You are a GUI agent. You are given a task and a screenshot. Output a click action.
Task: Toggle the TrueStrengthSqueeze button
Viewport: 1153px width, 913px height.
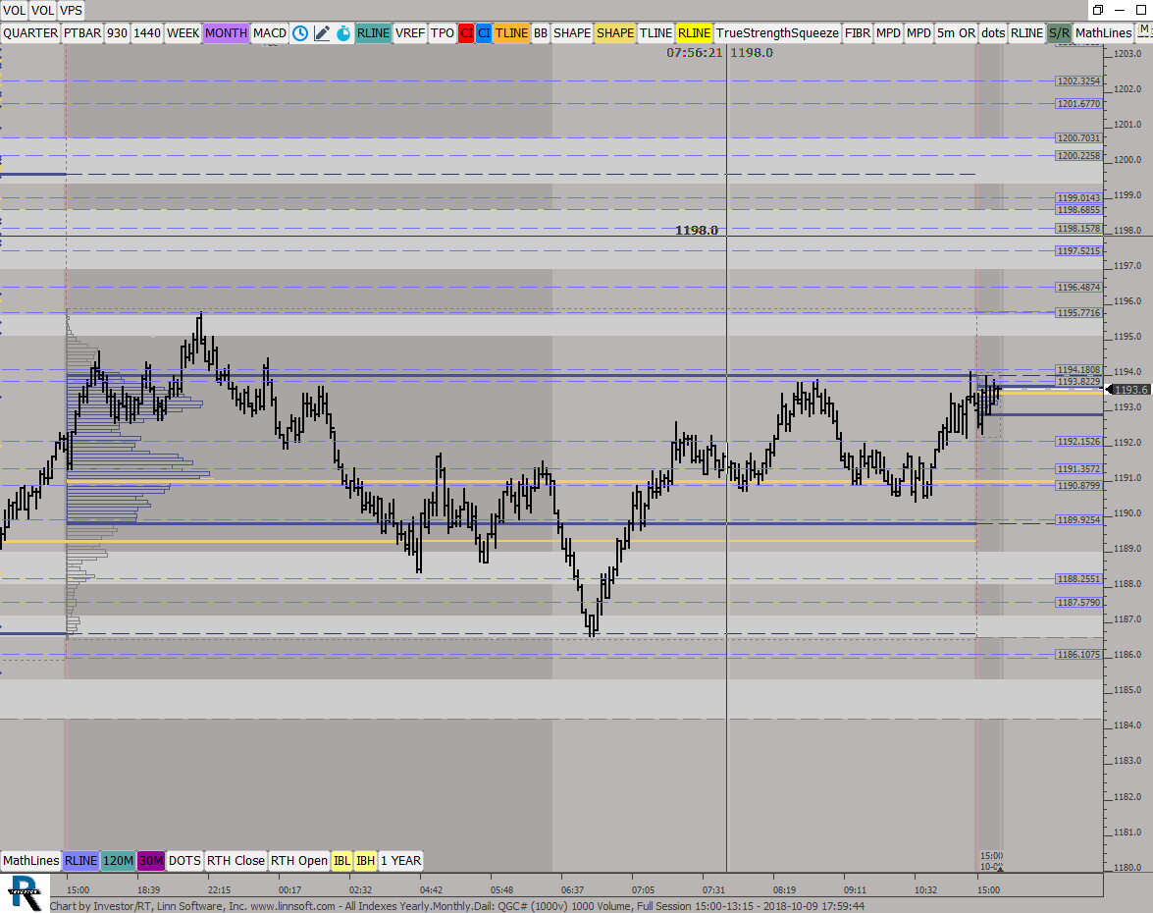(777, 33)
